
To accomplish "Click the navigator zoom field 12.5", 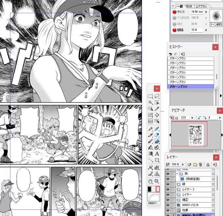I will pos(185,118).
